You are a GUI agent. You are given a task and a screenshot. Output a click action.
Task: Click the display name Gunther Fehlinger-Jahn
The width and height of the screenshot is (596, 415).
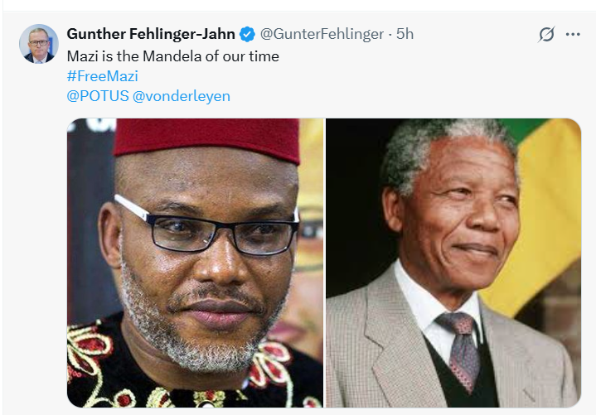click(153, 34)
